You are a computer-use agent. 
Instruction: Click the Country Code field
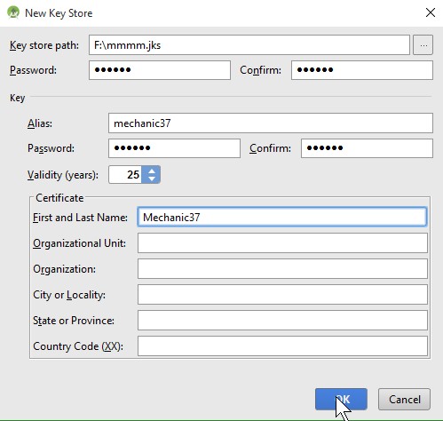(282, 346)
